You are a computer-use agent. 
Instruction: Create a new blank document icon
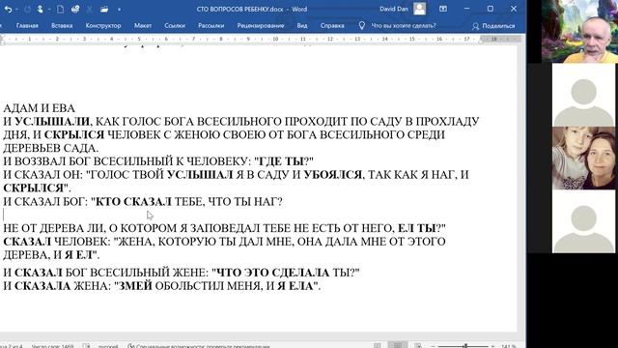(60, 9)
